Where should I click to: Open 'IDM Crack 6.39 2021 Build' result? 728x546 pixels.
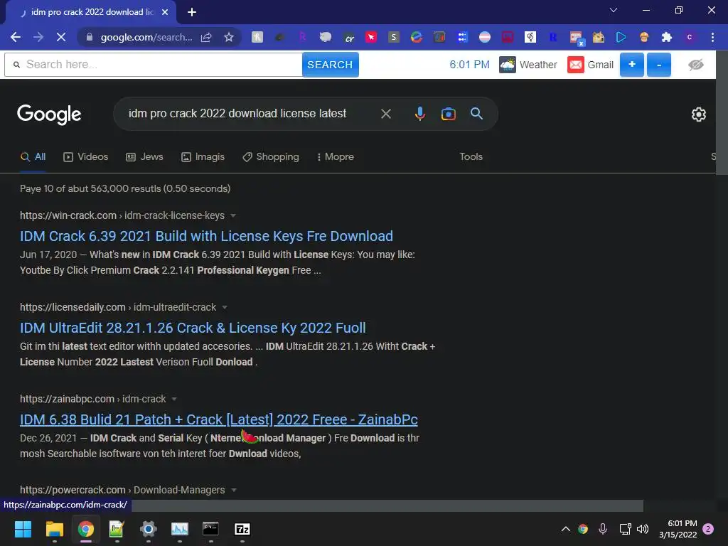[x=206, y=236]
